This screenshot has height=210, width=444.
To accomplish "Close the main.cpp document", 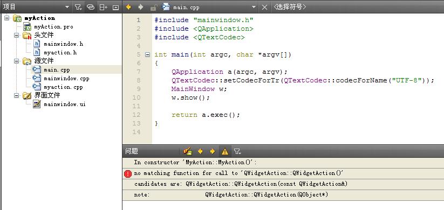I will [264, 8].
